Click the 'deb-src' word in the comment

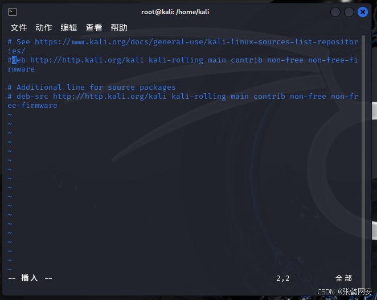point(32,97)
